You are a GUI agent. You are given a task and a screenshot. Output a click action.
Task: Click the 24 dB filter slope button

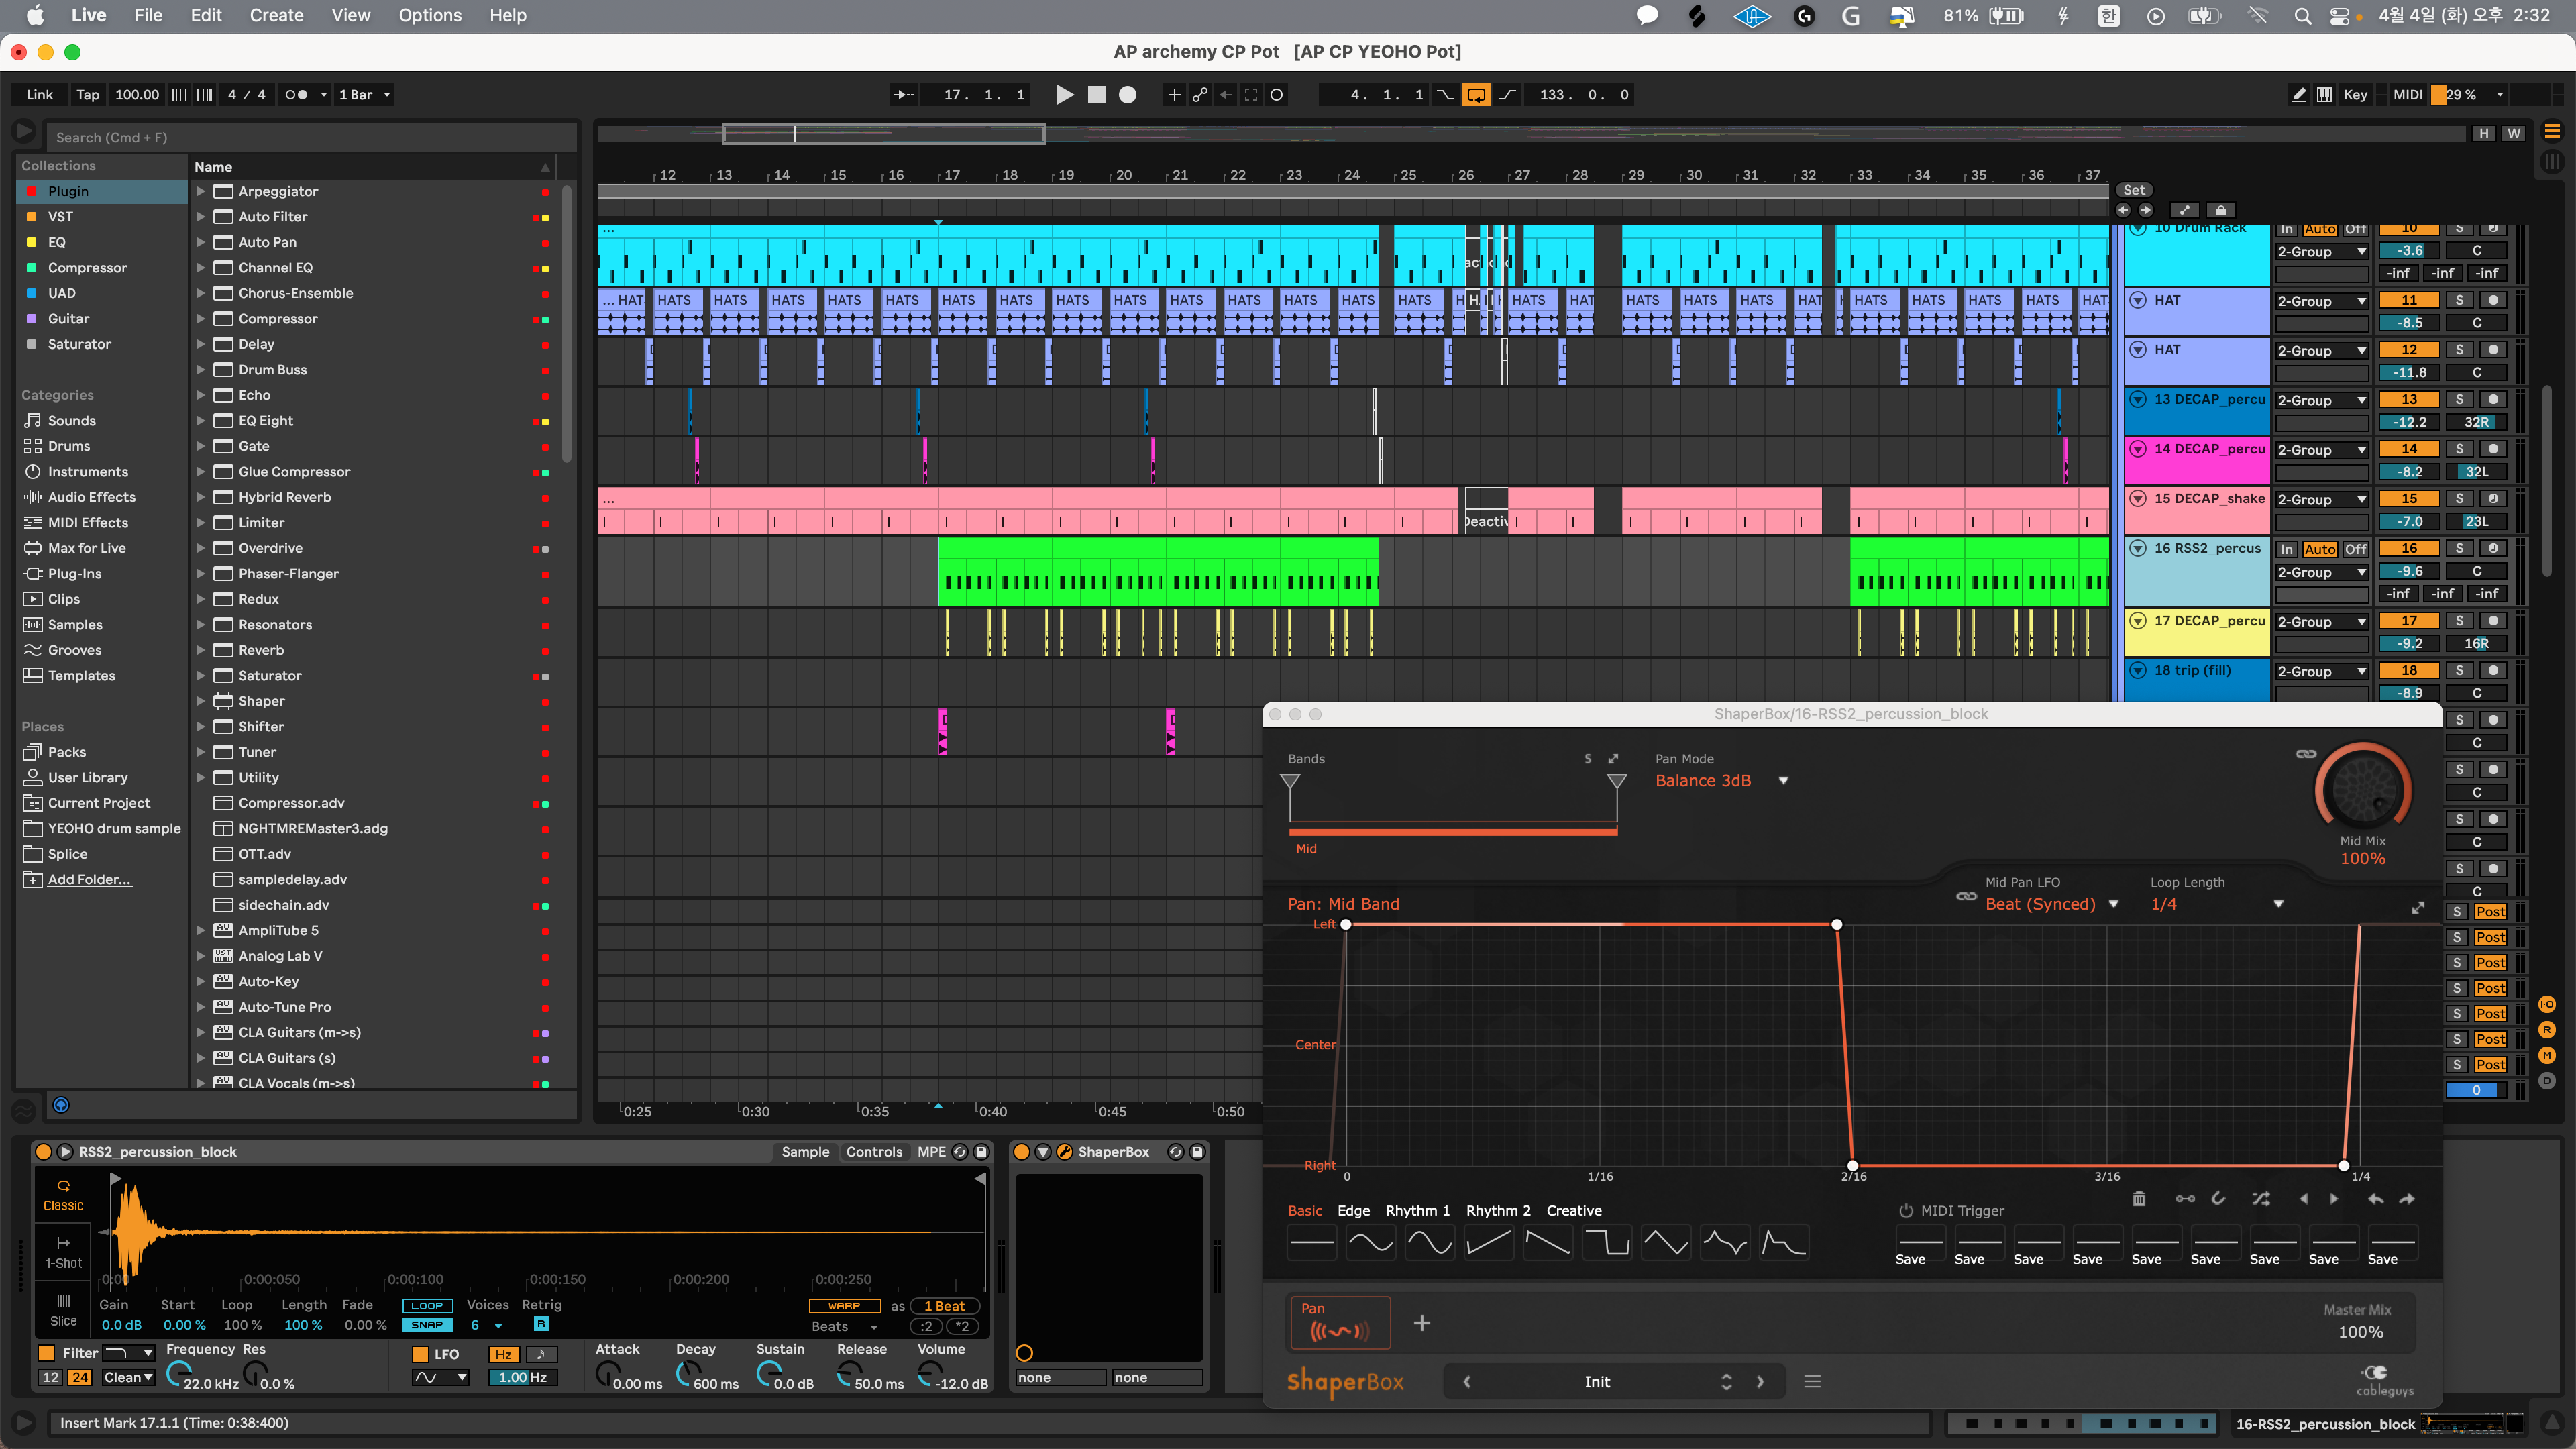80,1377
